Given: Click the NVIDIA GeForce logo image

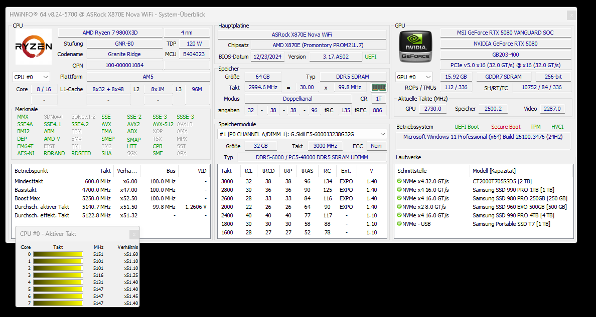Looking at the screenshot, I should pyautogui.click(x=416, y=46).
